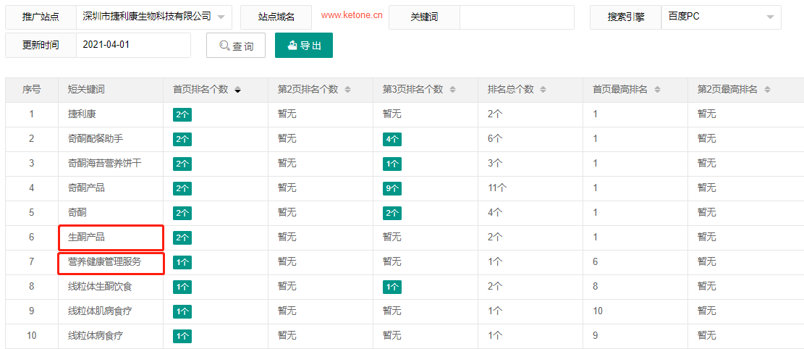Click the 9个 badge for 奇酮产品
The height and width of the screenshot is (349, 804).
click(x=392, y=188)
